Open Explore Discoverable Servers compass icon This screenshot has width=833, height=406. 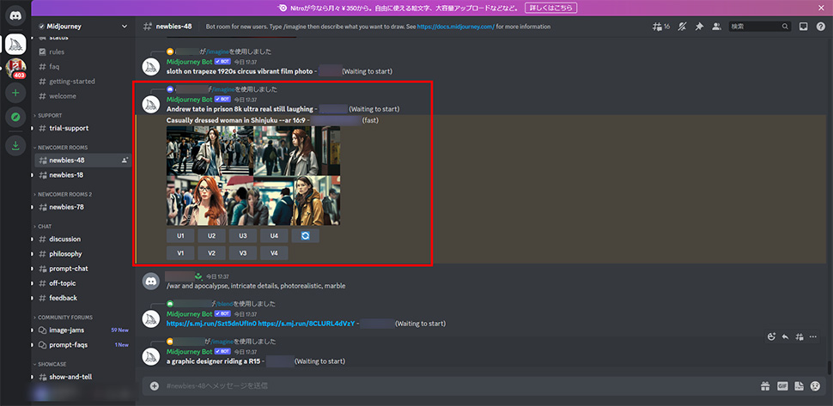(x=15, y=118)
